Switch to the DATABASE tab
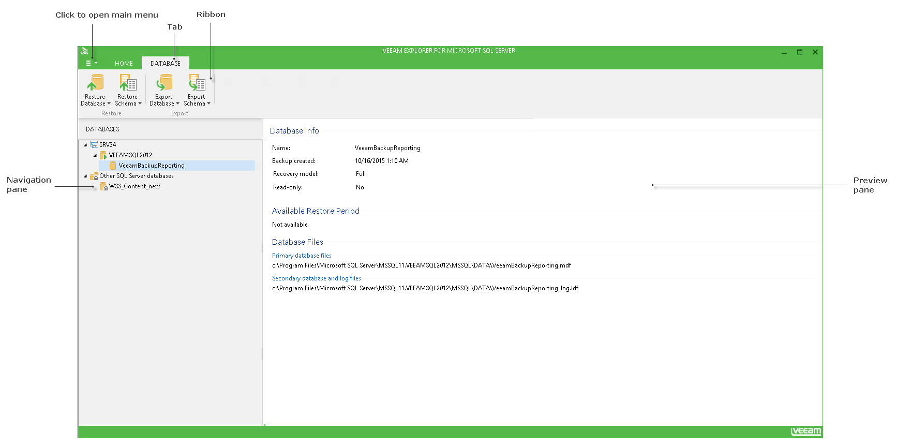The height and width of the screenshot is (446, 897). tap(166, 63)
